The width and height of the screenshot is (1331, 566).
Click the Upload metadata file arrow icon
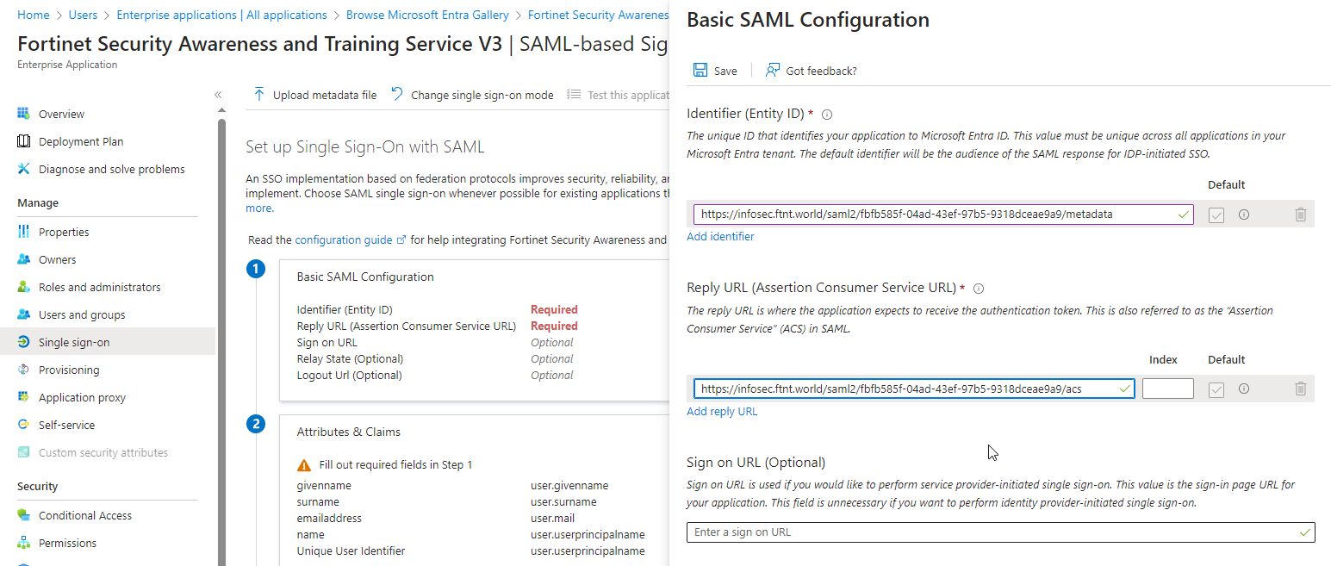click(259, 95)
